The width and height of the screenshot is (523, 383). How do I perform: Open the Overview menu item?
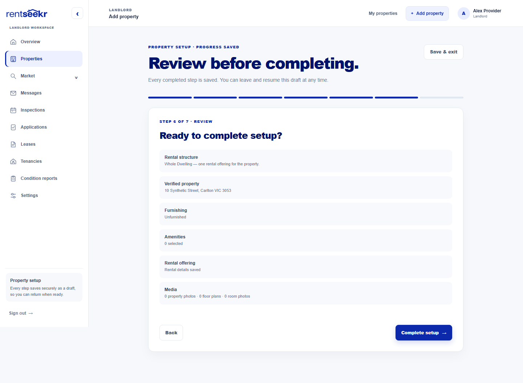pos(44,42)
